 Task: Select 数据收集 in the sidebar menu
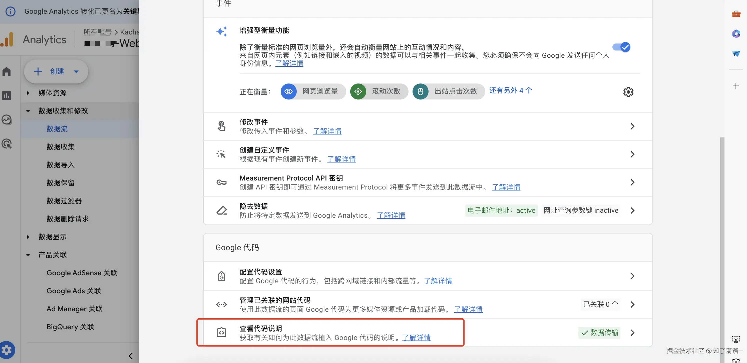point(60,146)
